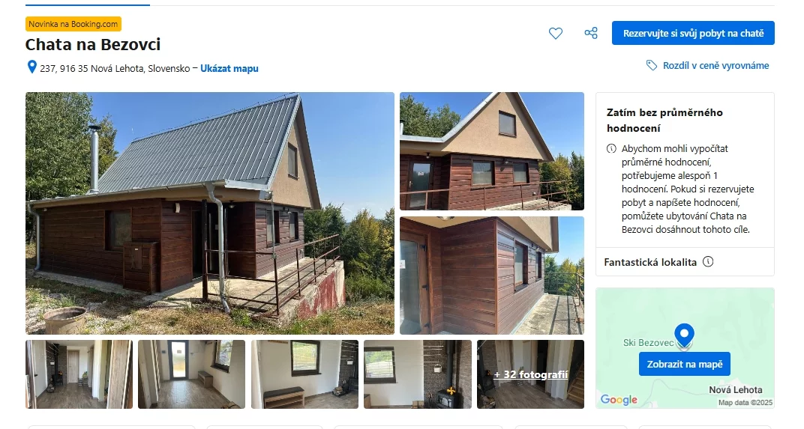Image resolution: width=804 pixels, height=429 pixels.
Task: Open the thumbnail showing the bench under the window
Action: 304,374
